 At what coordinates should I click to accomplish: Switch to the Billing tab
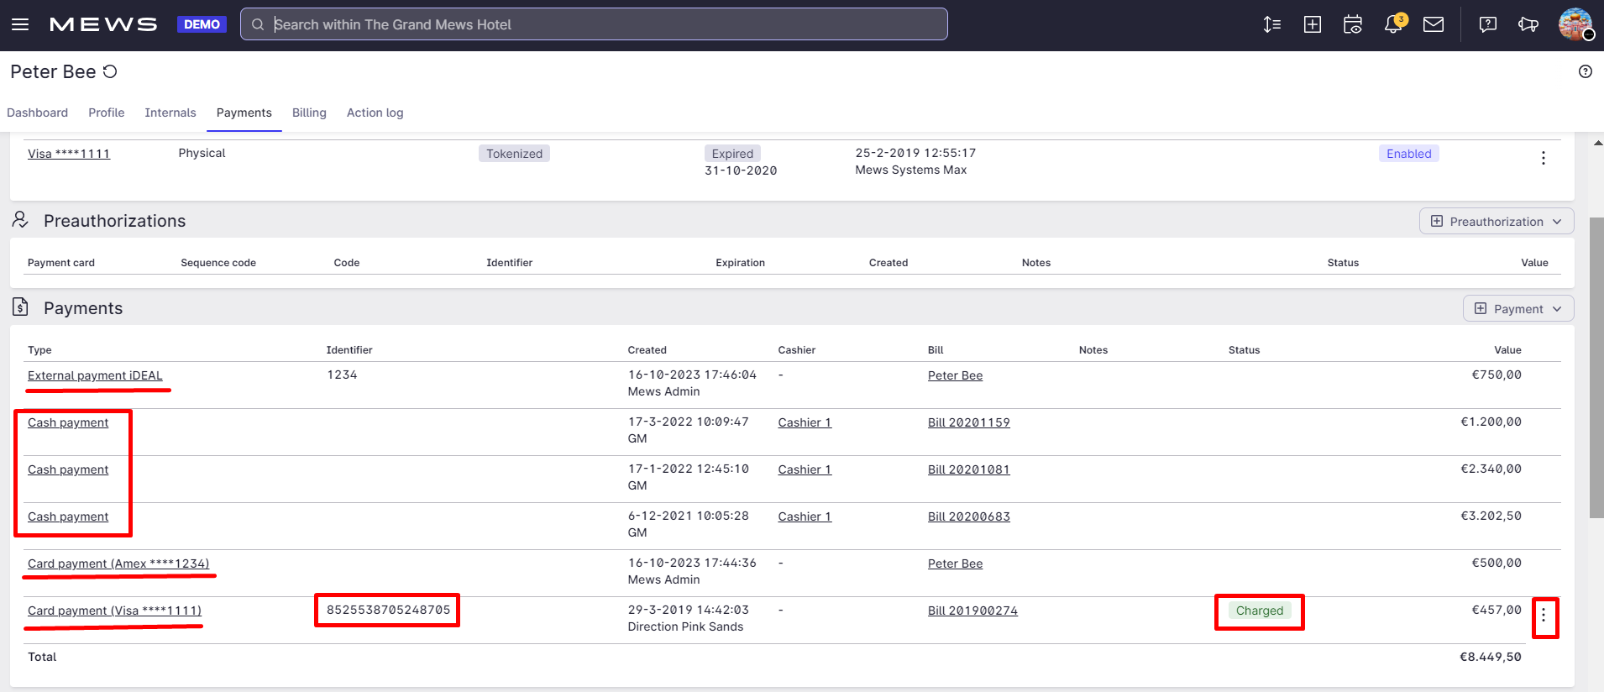[309, 113]
